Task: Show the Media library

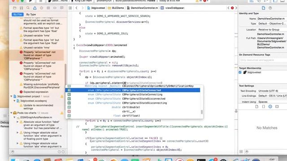Action: pyautogui.click(x=277, y=106)
